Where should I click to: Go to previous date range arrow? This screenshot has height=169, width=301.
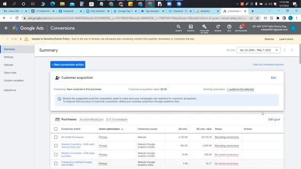click(285, 50)
